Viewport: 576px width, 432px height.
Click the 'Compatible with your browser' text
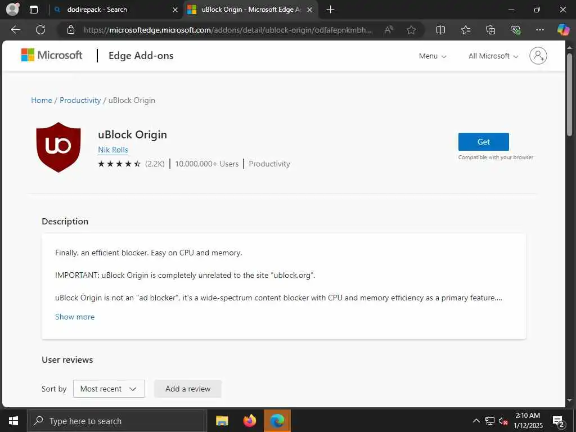pos(496,157)
